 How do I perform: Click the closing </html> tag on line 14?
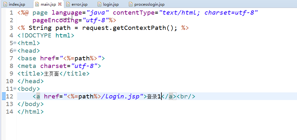[31, 112]
